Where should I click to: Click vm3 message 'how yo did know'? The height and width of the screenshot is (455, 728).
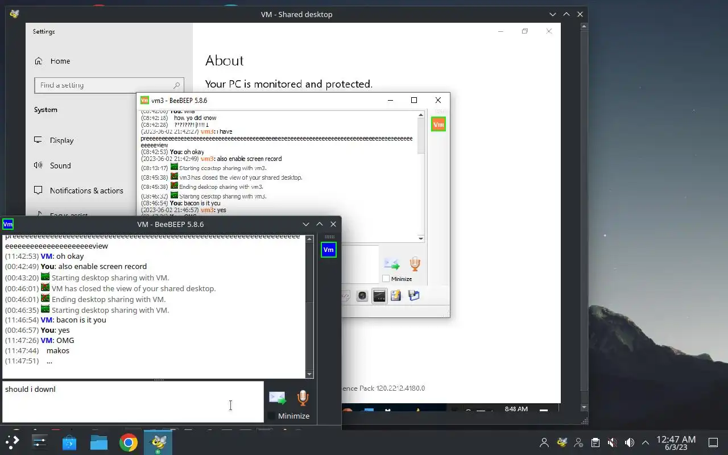[195, 118]
